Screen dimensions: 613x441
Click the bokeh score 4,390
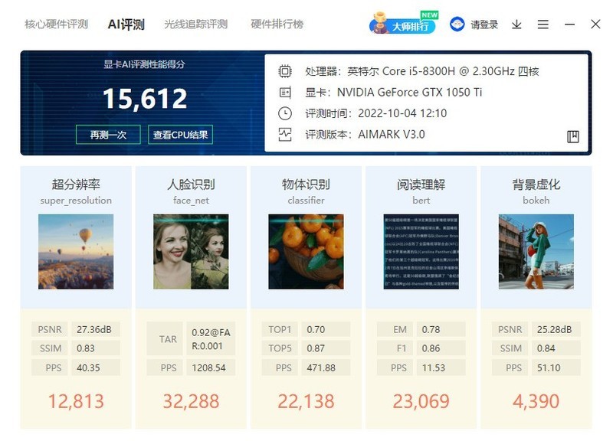click(537, 401)
